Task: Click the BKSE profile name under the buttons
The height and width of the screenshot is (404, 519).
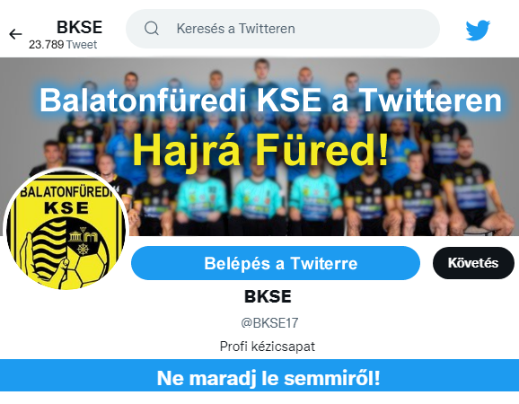Action: coord(268,296)
